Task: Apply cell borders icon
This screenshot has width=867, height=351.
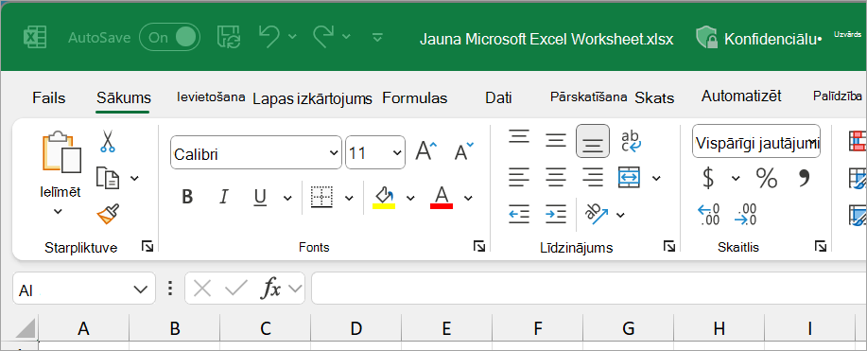Action: 321,197
